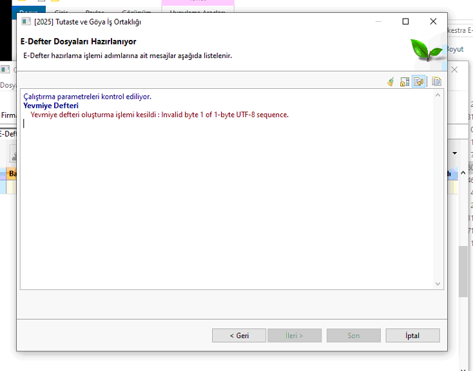Click the Son finish button
This screenshot has width=473, height=371.
pyautogui.click(x=353, y=336)
